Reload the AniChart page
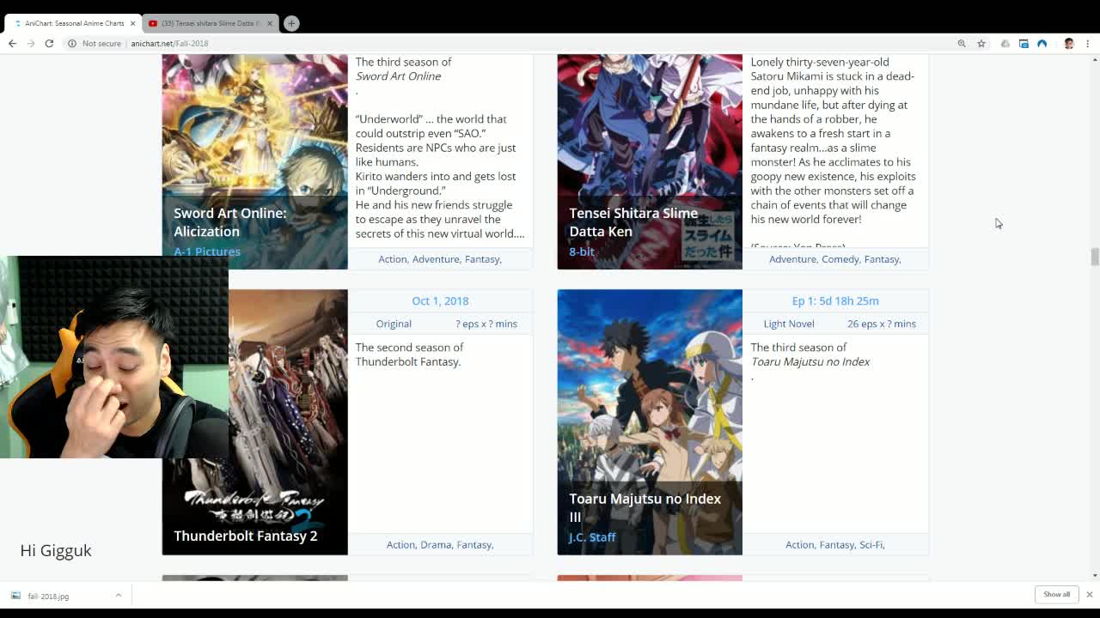 pyautogui.click(x=49, y=44)
